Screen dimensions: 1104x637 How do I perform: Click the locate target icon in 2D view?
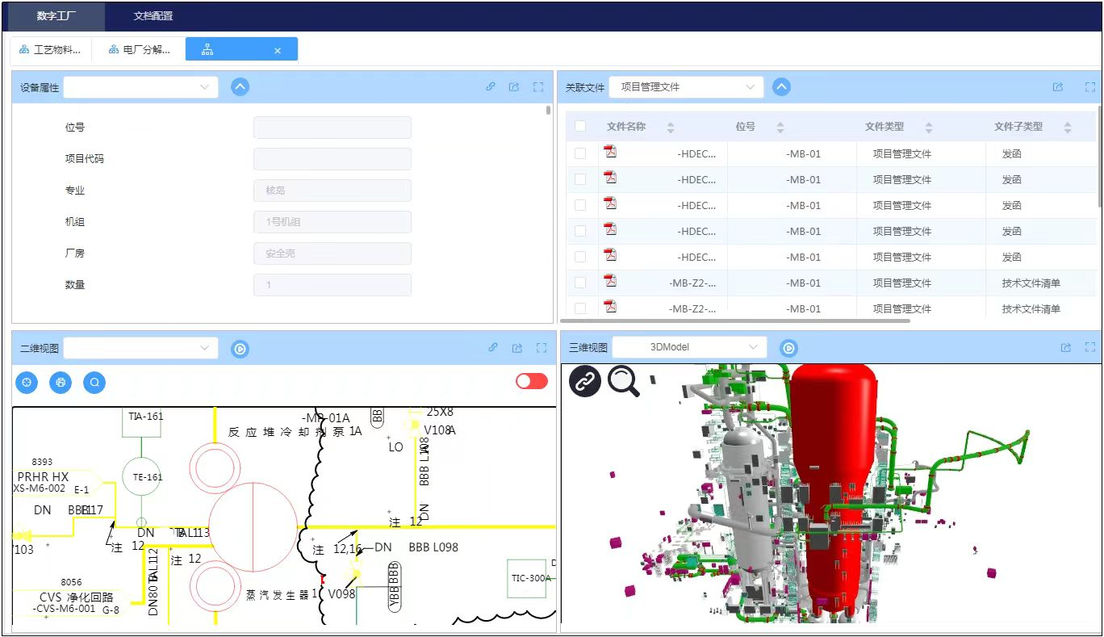point(27,382)
